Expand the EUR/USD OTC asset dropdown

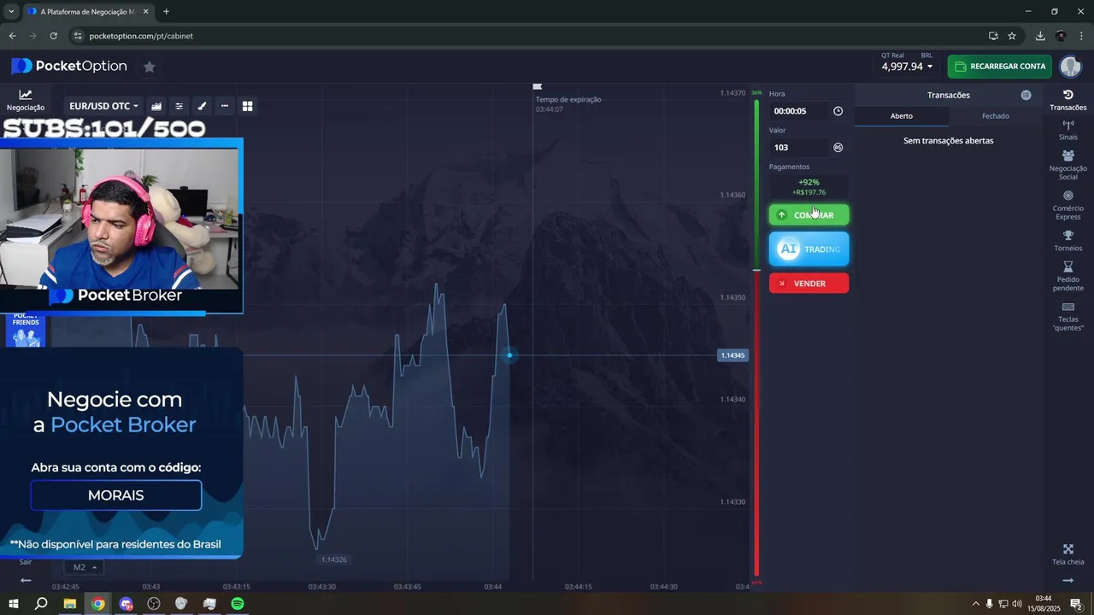coord(103,106)
